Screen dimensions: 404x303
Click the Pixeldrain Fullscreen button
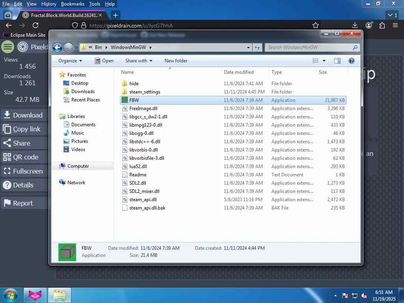[24, 171]
